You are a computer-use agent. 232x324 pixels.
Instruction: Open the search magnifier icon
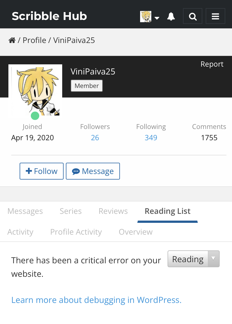[x=192, y=16]
